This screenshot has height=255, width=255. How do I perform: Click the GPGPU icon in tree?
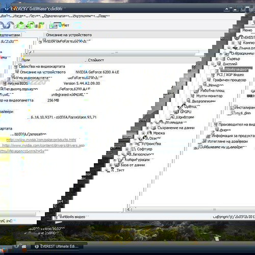[x=176, y=112]
